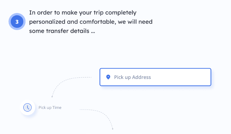231x134 pixels.
Task: Click the Pick up Time label
Action: pos(50,108)
